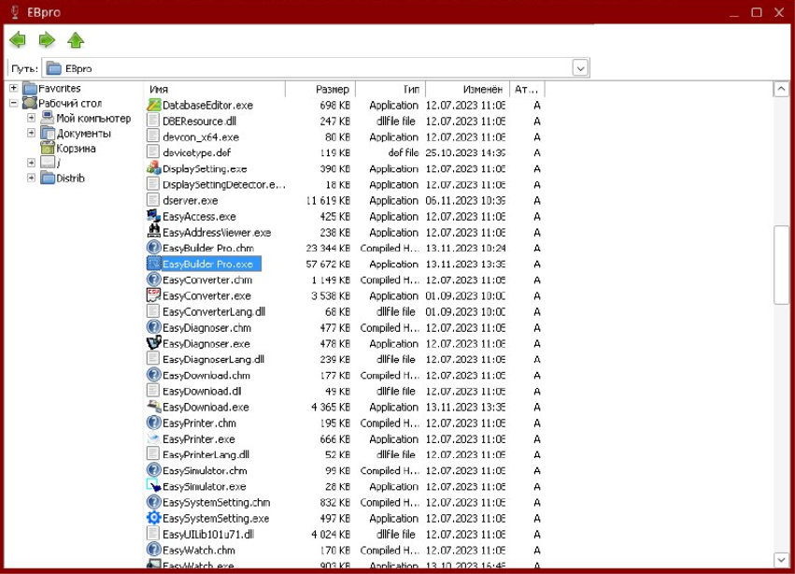Click the EasyConverter.exe file icon

(x=153, y=295)
